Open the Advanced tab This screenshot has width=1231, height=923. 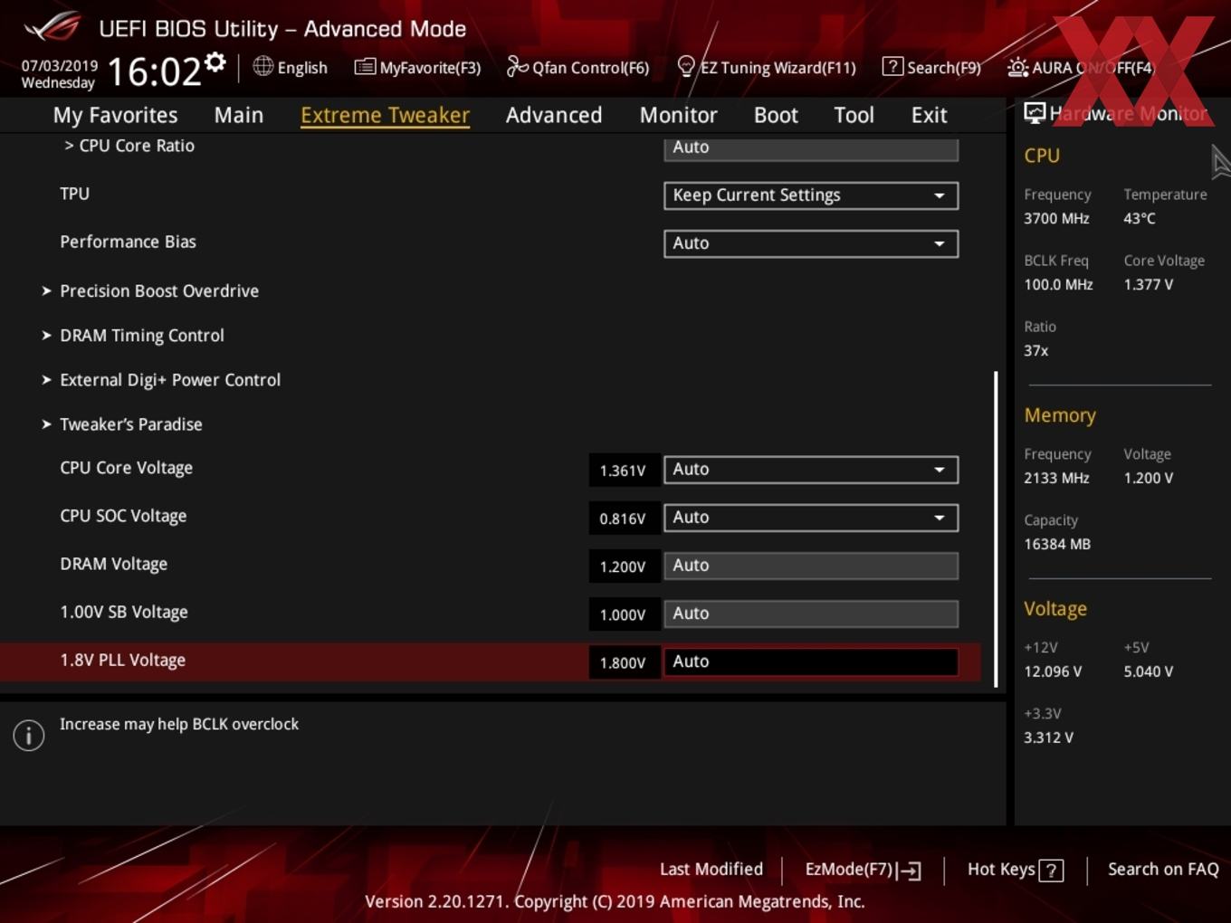pyautogui.click(x=554, y=115)
